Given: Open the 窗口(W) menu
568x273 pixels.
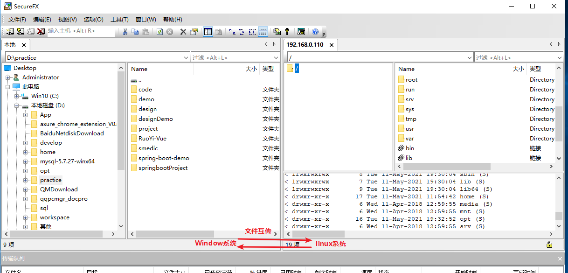Looking at the screenshot, I should click(x=146, y=19).
